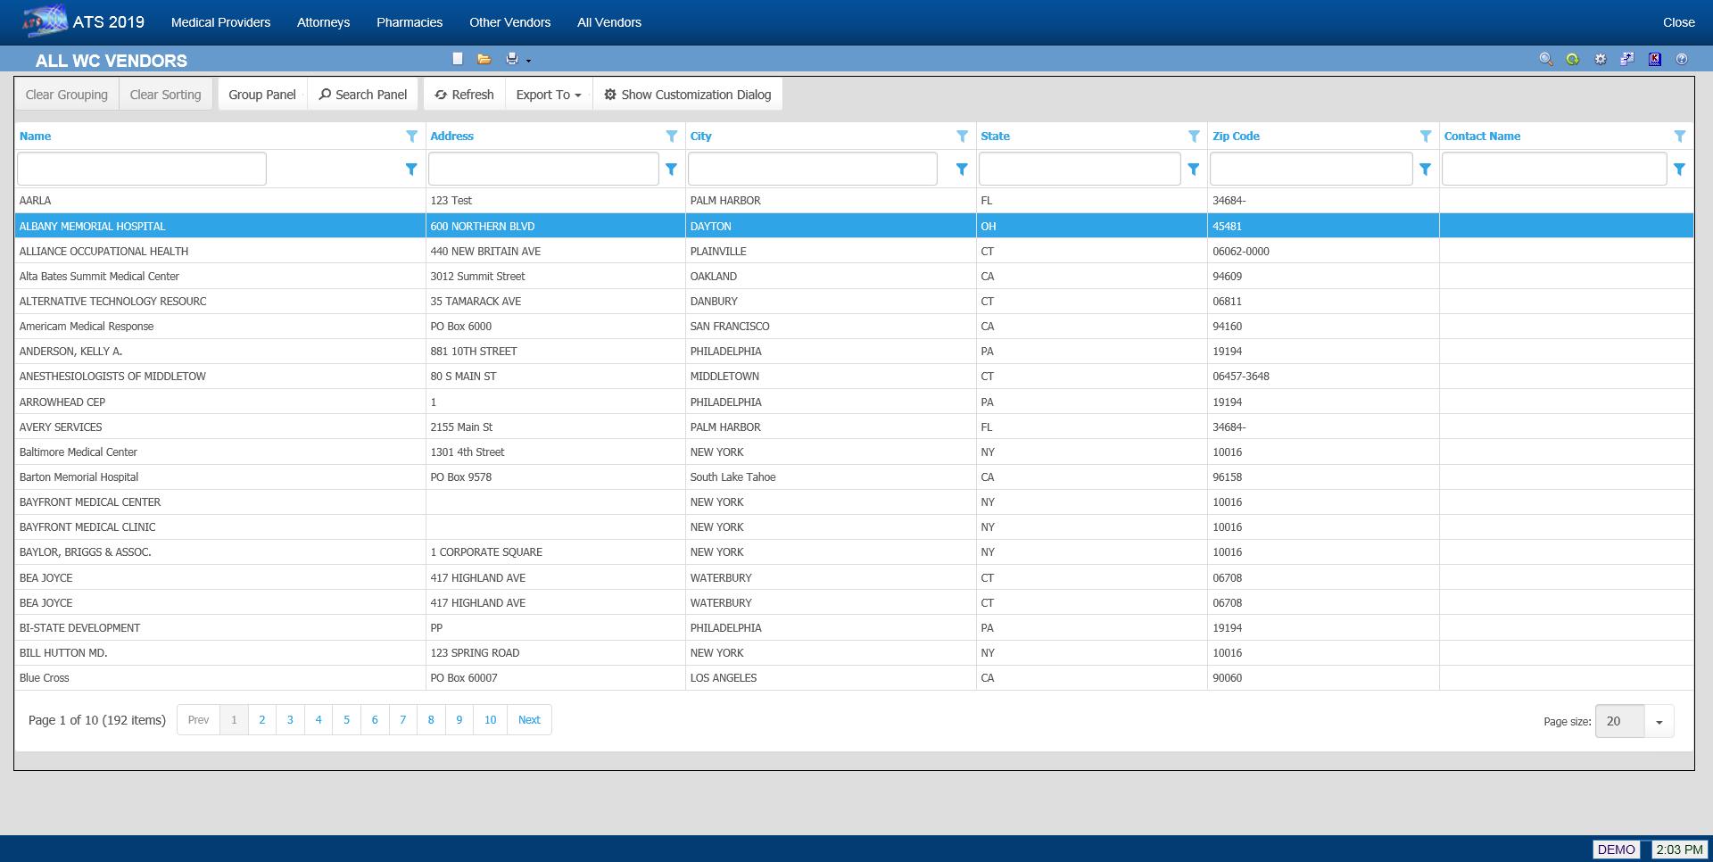The width and height of the screenshot is (1713, 862).
Task: Toggle the Search Panel button
Action: (x=363, y=95)
